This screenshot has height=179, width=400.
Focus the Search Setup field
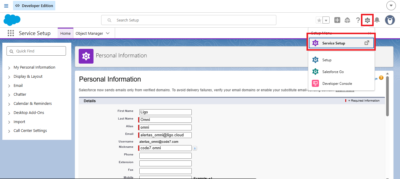(189, 20)
